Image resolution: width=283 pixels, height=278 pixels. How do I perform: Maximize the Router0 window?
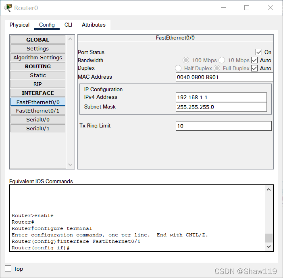(x=247, y=8)
